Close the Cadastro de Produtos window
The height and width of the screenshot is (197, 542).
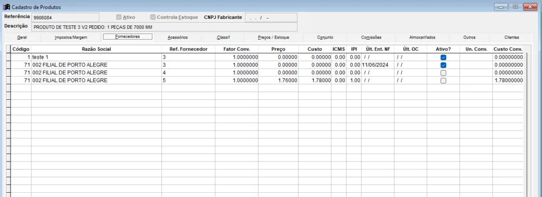point(530,7)
